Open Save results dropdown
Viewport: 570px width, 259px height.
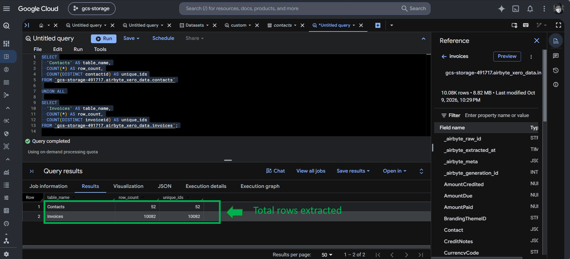(x=353, y=171)
